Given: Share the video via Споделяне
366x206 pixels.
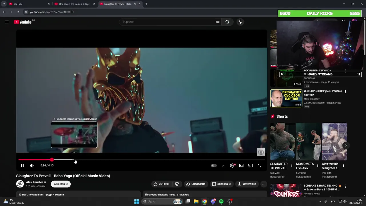Looking at the screenshot, I should click(x=196, y=184).
